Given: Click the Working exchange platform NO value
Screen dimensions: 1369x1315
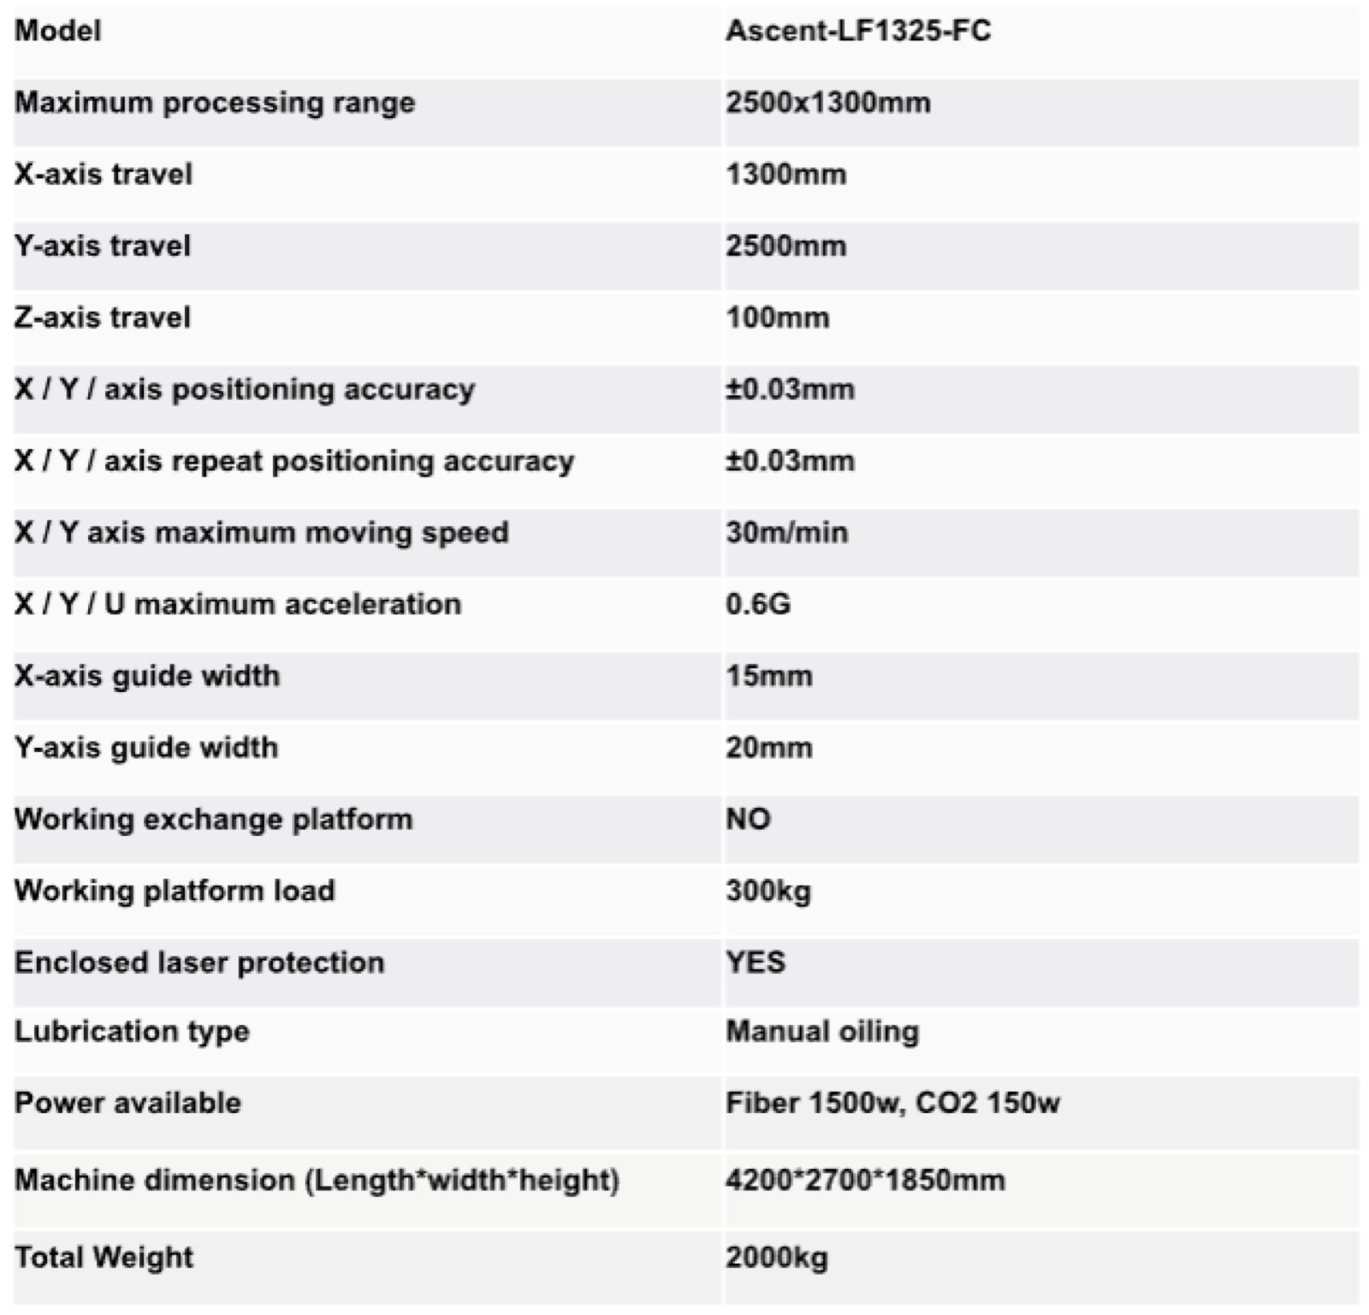Looking at the screenshot, I should pos(748,820).
